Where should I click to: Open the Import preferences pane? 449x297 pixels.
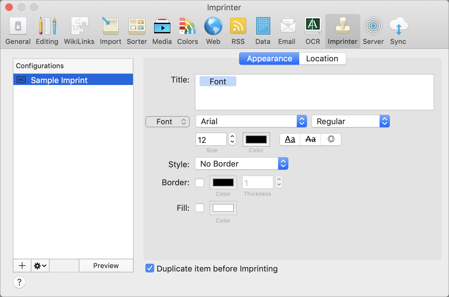click(111, 31)
